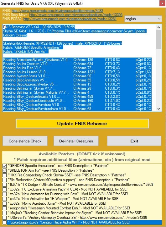Tick Archery Gameplay Overhaul SE patch
The width and height of the screenshot is (166, 227).
click(x=5, y=218)
